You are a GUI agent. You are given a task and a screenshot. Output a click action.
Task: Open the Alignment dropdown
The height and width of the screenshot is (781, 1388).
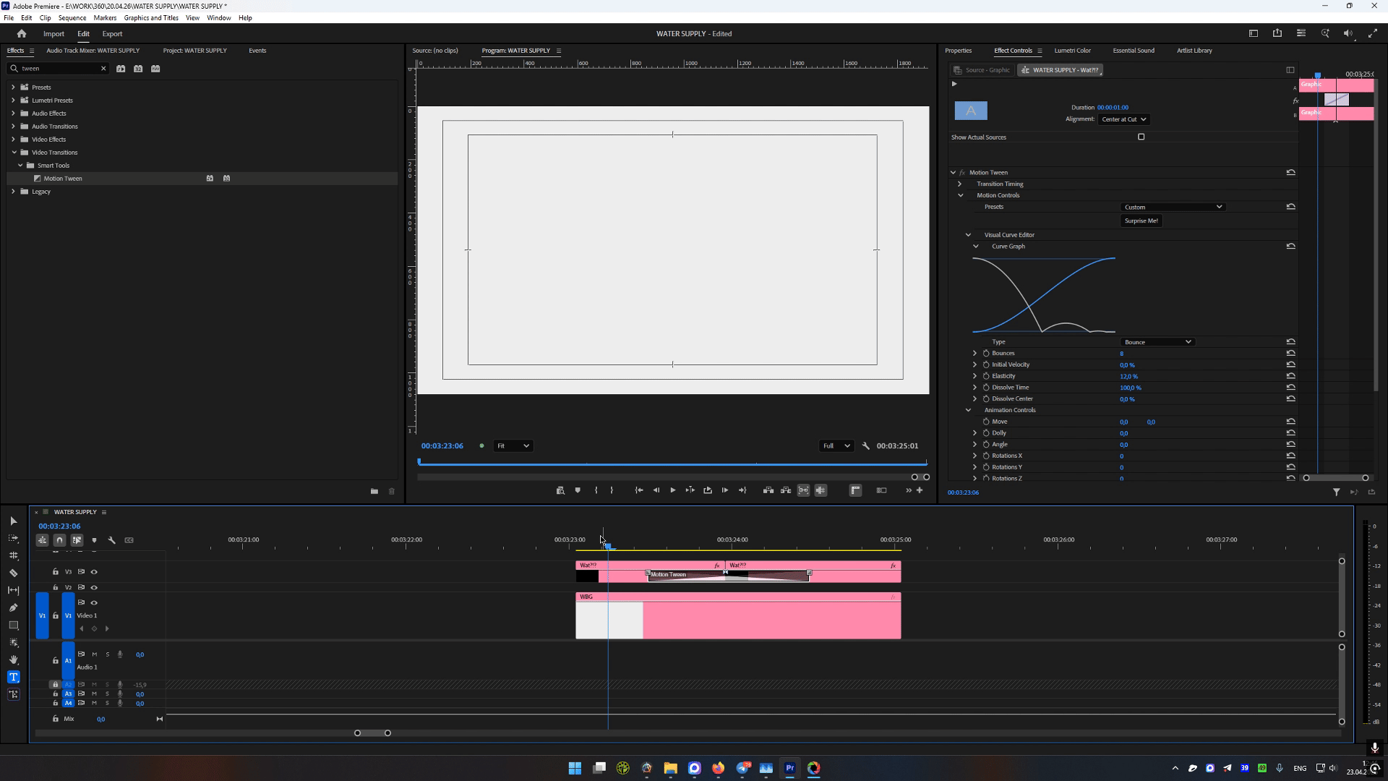coord(1123,119)
